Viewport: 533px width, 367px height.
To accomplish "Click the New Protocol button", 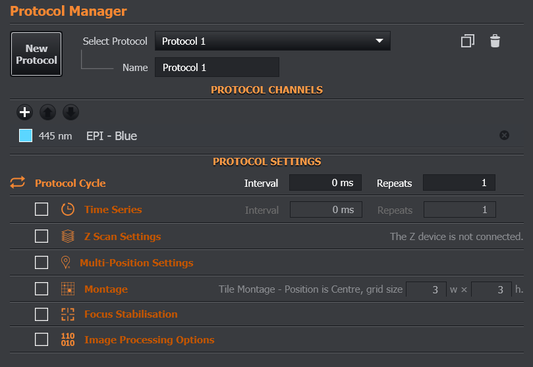I will click(36, 54).
